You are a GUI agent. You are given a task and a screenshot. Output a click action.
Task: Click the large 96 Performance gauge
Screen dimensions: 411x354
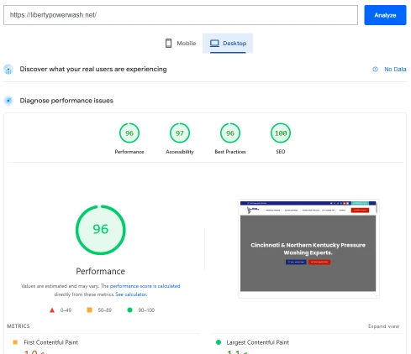101,230
